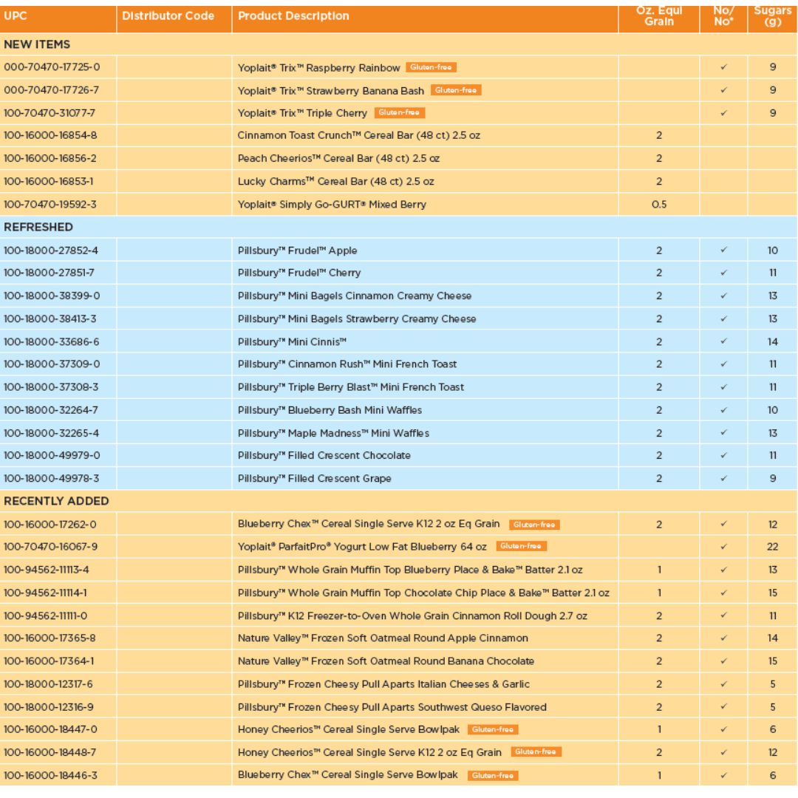Viewport: 798px width, 798px height.
Task: Click Gluten-free badge on Blueberry Chex Bowlpak row
Action: (x=493, y=776)
